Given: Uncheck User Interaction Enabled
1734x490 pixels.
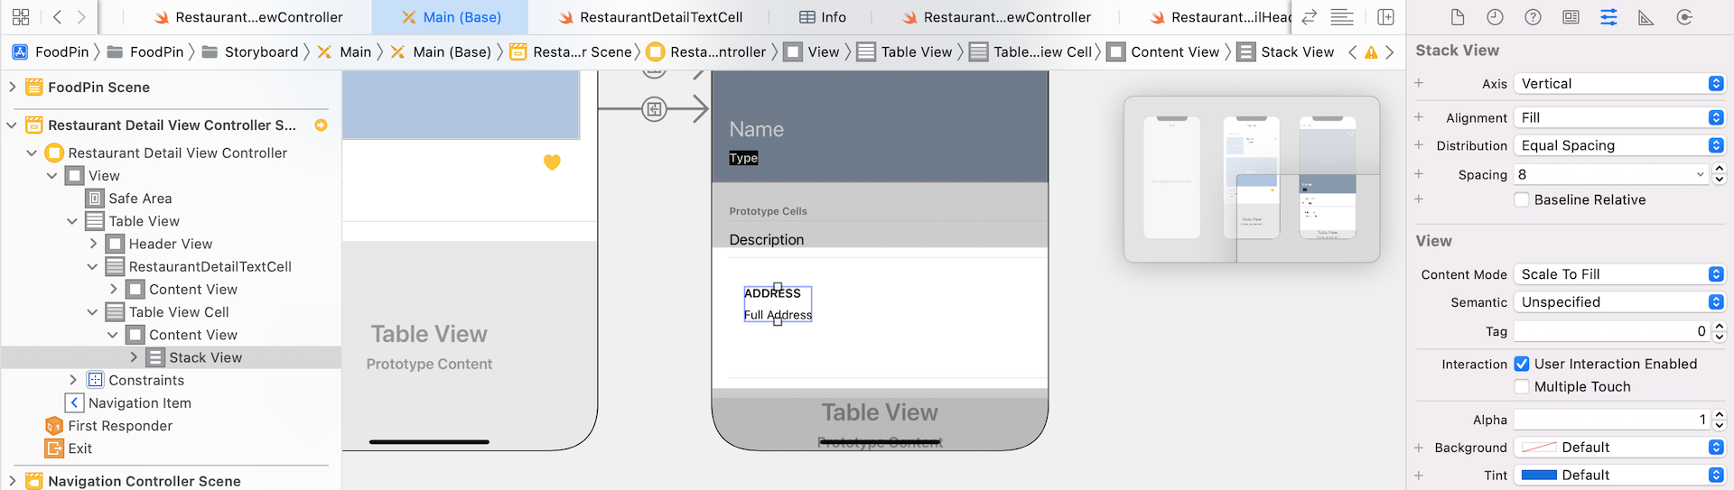Looking at the screenshot, I should coord(1522,364).
